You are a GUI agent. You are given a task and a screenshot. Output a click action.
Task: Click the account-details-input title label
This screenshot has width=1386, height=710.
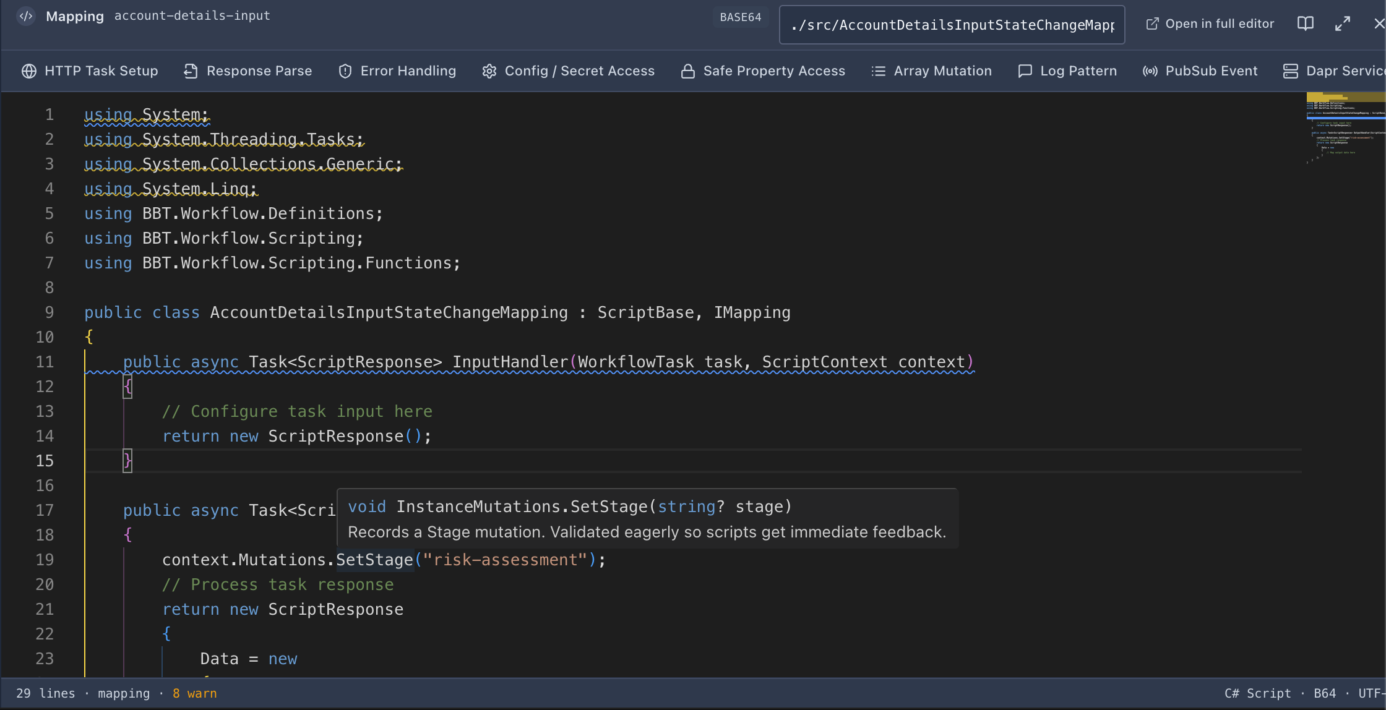pyautogui.click(x=192, y=16)
